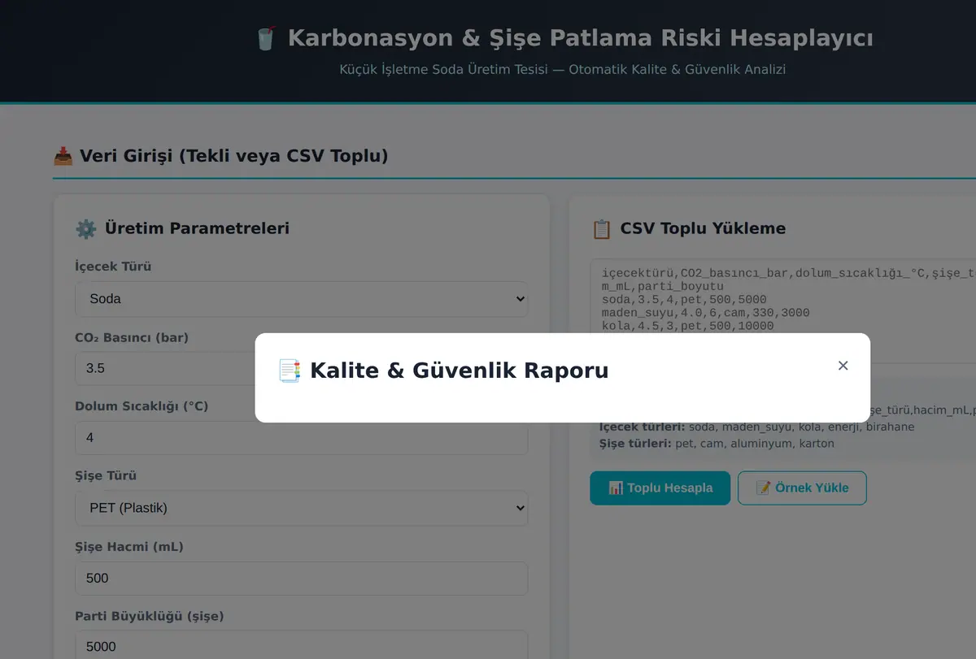Click the 'Şişe Türü' field label

coord(106,476)
